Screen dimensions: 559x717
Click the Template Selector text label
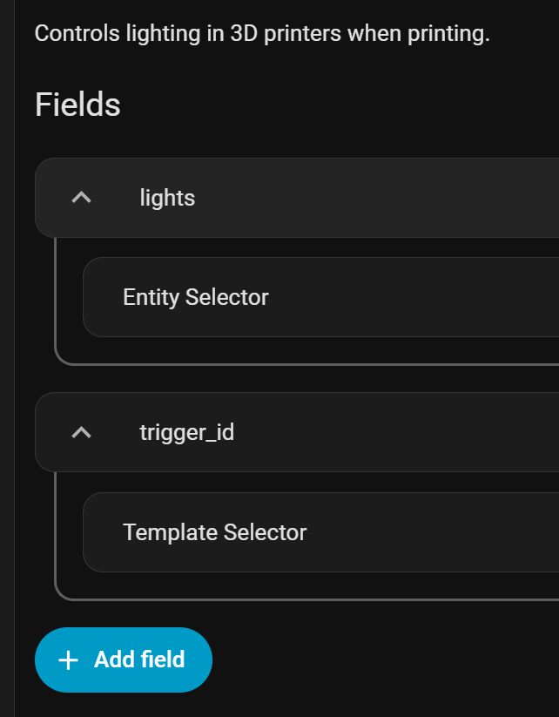pos(214,532)
